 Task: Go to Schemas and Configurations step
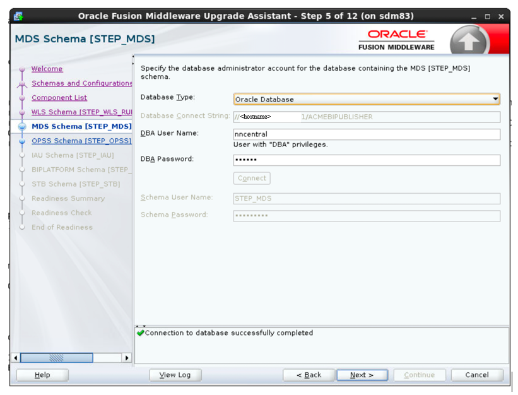[x=82, y=83]
